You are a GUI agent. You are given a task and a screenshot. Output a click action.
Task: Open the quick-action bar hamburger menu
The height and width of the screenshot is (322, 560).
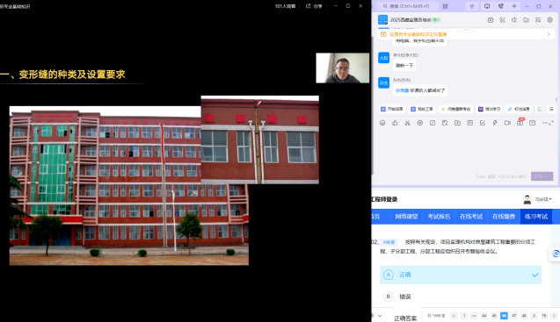coord(551,109)
